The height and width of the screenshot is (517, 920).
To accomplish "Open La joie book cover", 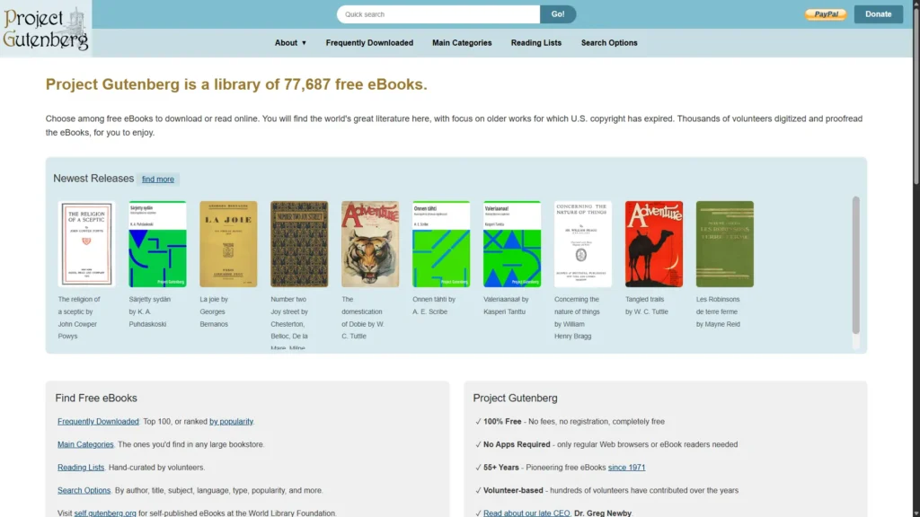I will coord(228,244).
